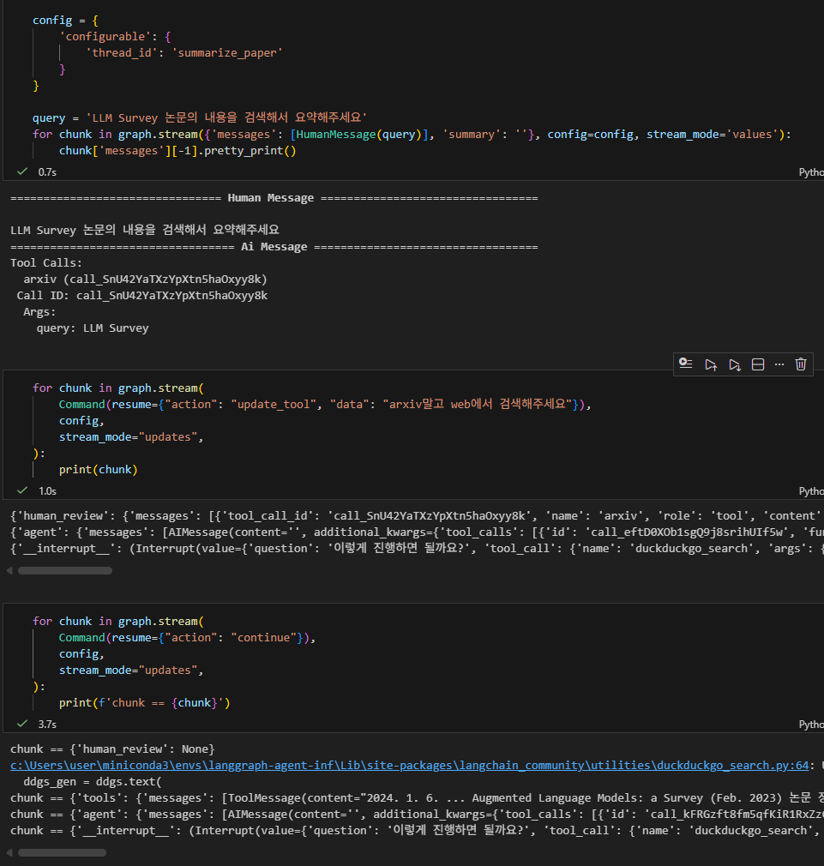Delete the update_tool cell with trash icon
The image size is (824, 866).
point(801,364)
